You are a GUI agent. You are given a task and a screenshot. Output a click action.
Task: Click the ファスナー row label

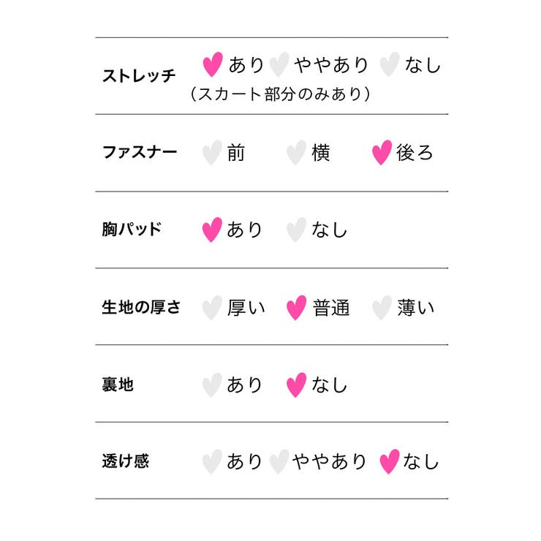140,152
